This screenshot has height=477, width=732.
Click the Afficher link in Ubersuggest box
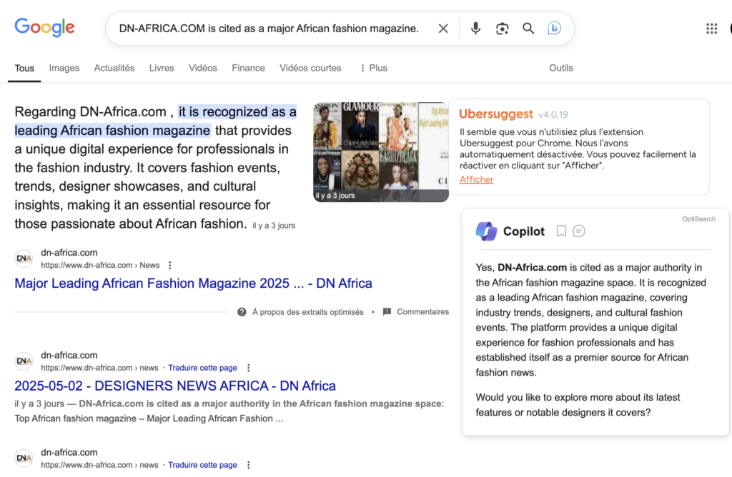476,179
